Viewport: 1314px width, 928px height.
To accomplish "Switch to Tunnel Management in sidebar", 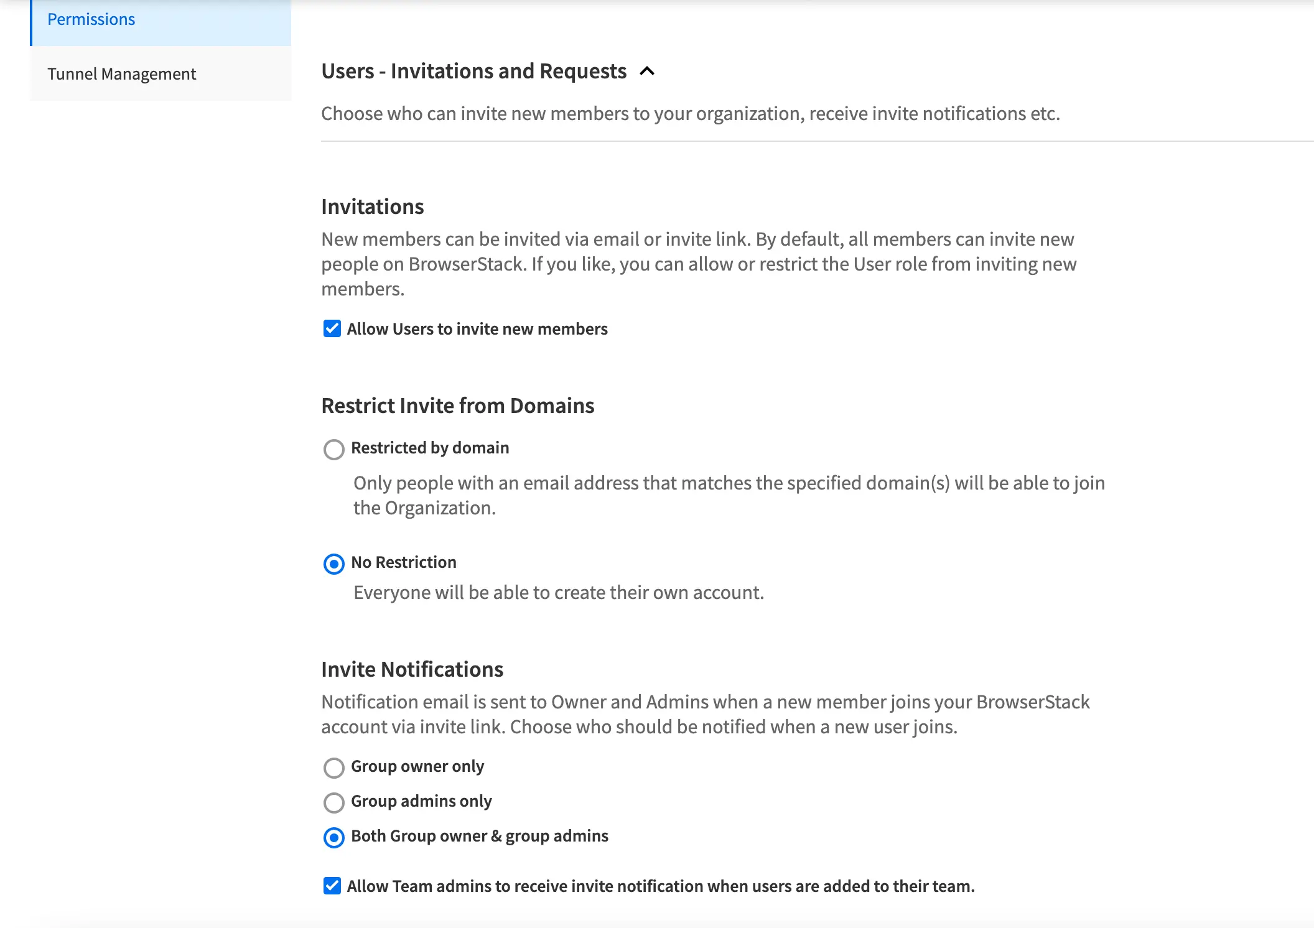I will [122, 74].
